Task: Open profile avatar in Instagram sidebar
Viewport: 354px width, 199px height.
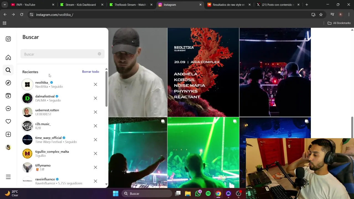Action: click(x=8, y=147)
